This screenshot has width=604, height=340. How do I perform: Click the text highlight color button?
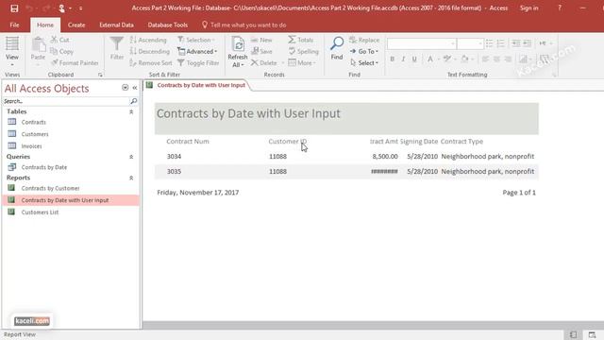(446, 59)
